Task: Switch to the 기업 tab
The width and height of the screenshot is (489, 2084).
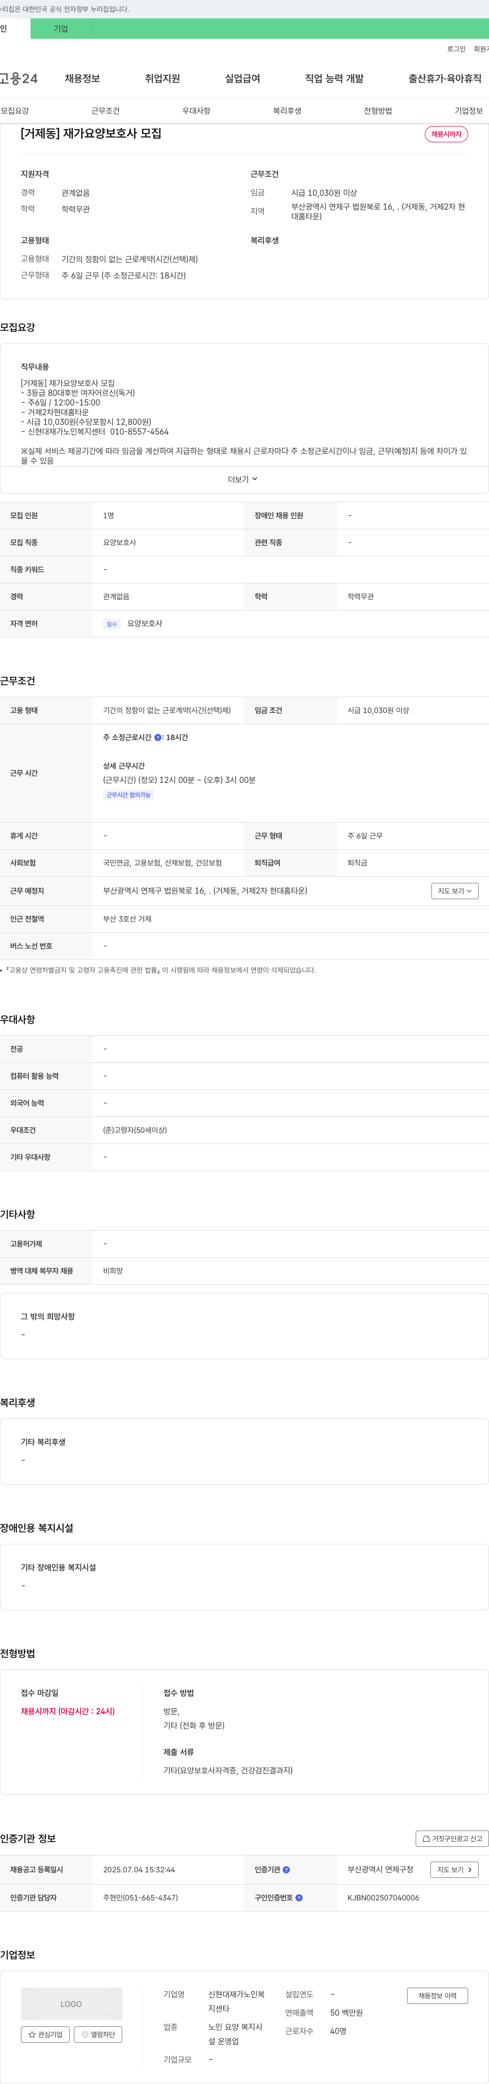Action: click(61, 29)
